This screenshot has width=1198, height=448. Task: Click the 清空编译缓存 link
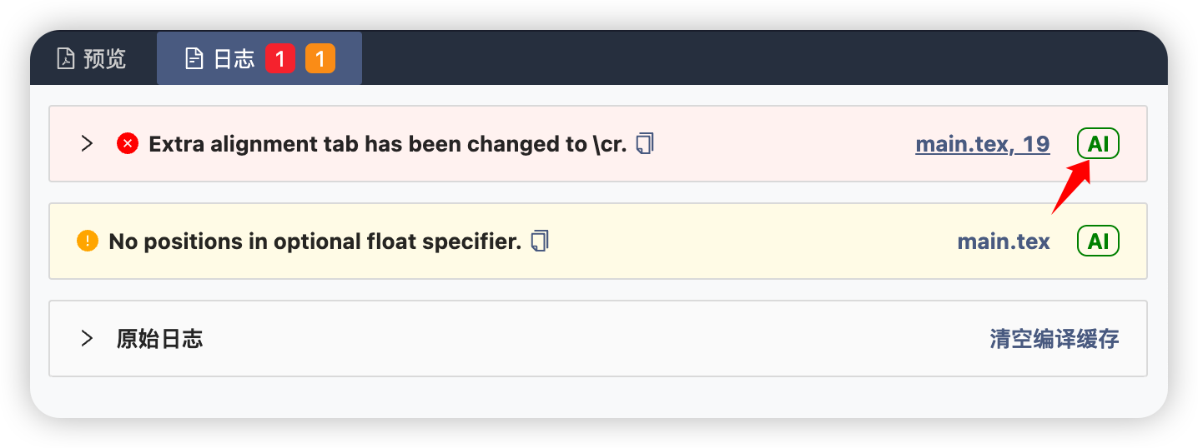click(x=1054, y=339)
